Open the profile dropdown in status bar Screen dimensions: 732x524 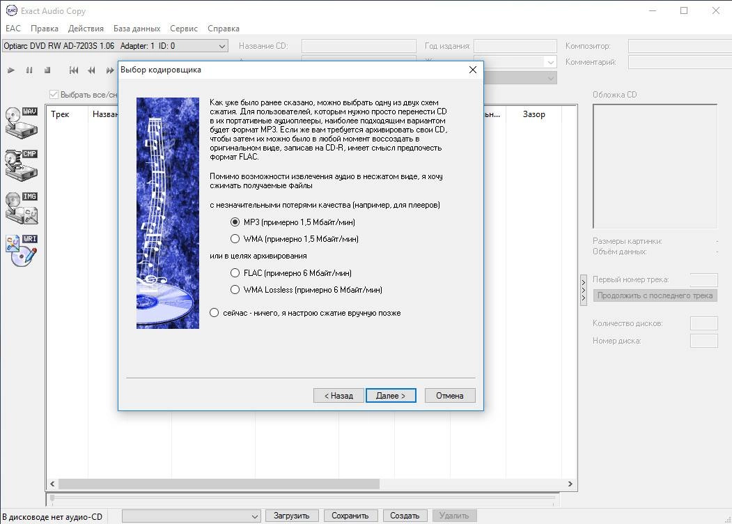coord(255,516)
